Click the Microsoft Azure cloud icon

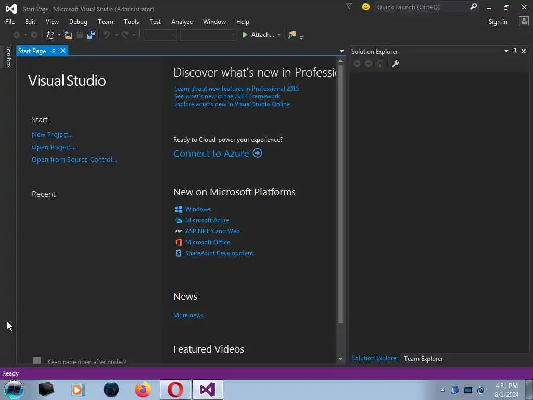(x=179, y=220)
